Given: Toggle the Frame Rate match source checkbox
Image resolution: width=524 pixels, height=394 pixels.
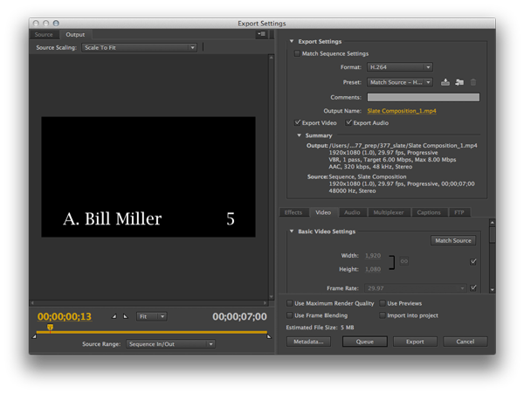Looking at the screenshot, I should pos(473,287).
